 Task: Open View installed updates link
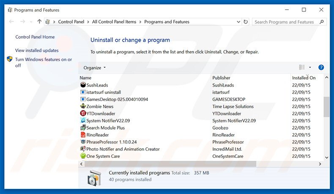click(37, 50)
